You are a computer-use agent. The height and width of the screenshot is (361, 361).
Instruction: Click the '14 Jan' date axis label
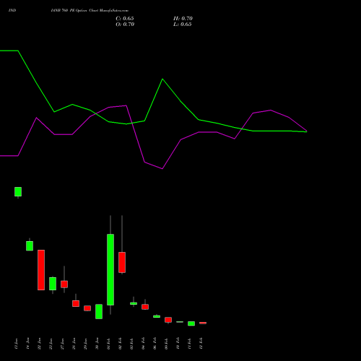point(28,344)
